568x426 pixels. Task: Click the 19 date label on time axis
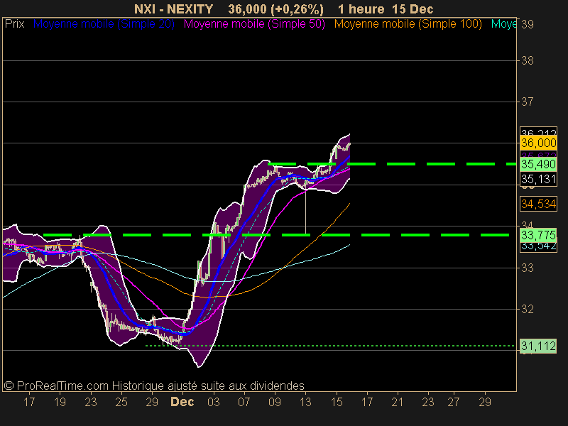click(60, 402)
